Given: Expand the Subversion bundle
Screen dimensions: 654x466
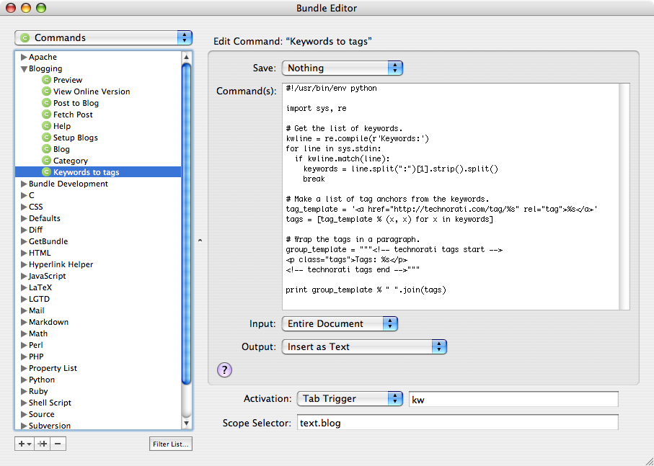Looking at the screenshot, I should point(24,426).
